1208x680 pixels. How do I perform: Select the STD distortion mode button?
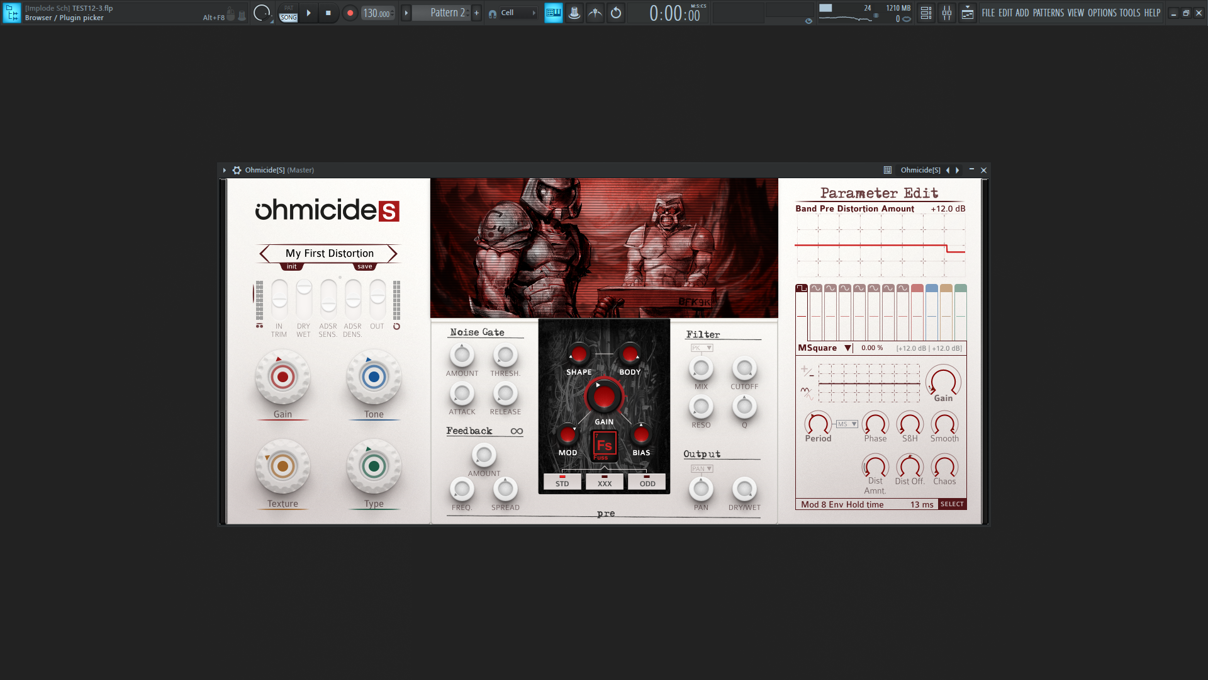pos(562,482)
